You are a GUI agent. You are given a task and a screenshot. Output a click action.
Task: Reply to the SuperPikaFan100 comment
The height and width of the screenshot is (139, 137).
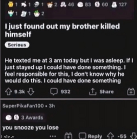click(x=90, y=136)
